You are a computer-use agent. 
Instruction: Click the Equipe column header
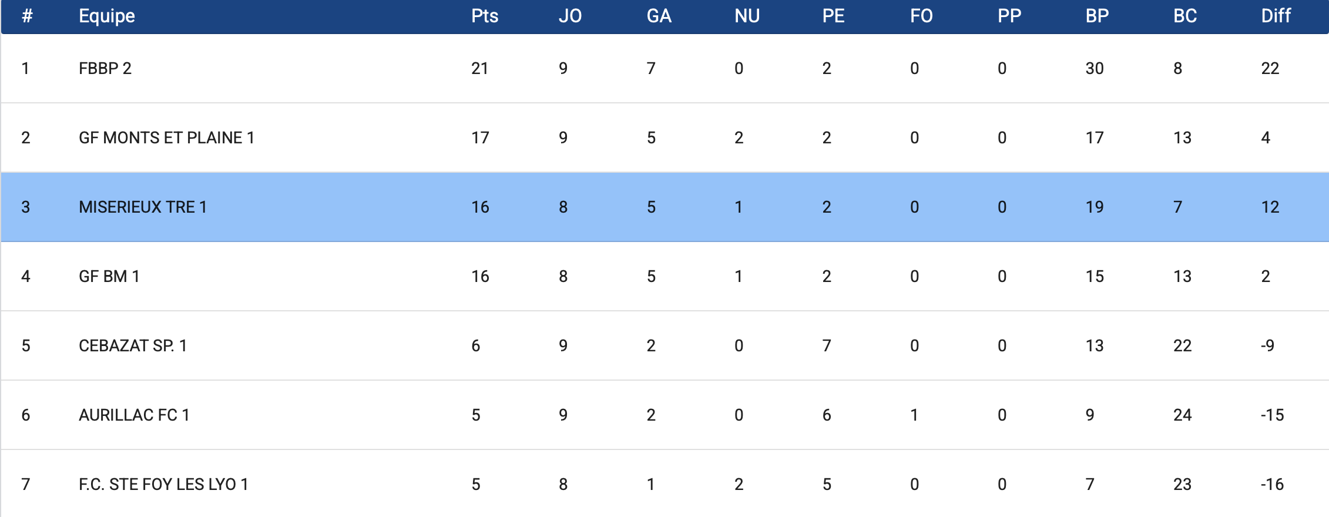tap(107, 16)
